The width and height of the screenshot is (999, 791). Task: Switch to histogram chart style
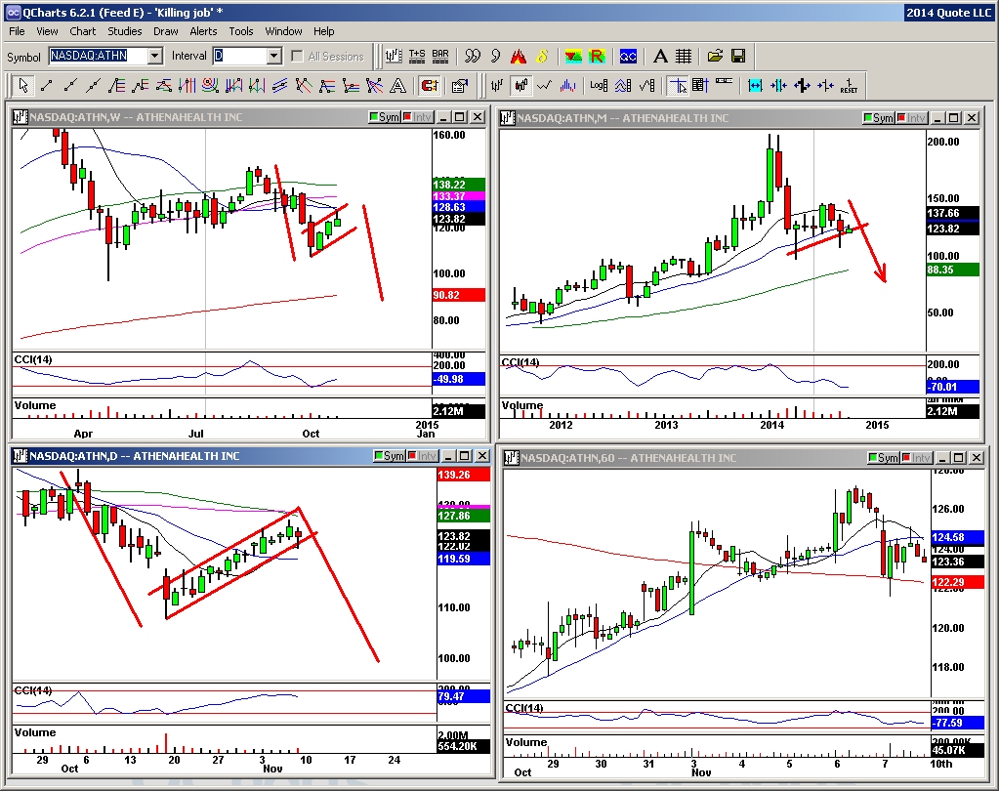click(x=567, y=85)
